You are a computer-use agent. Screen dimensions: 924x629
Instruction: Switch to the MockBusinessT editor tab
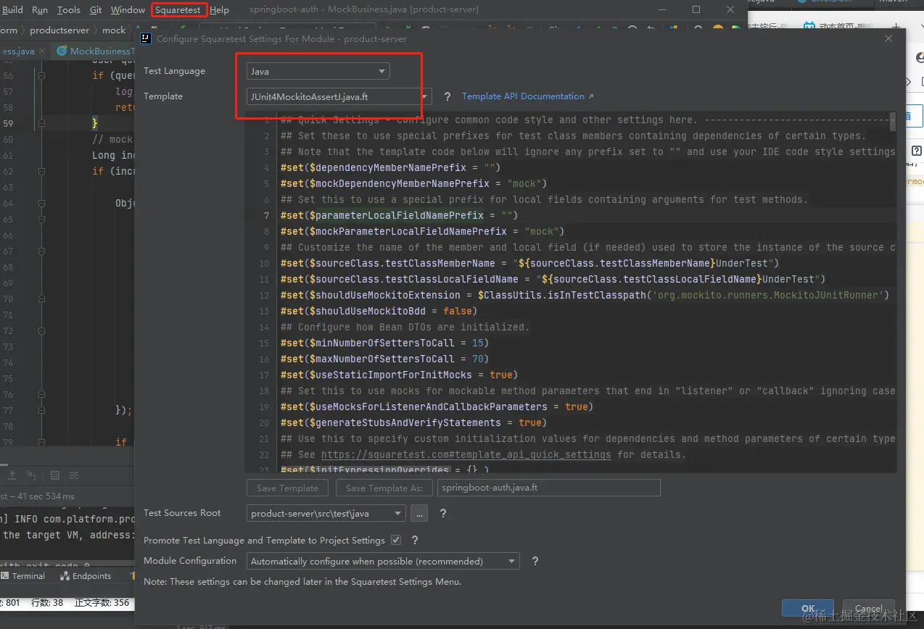coord(96,51)
